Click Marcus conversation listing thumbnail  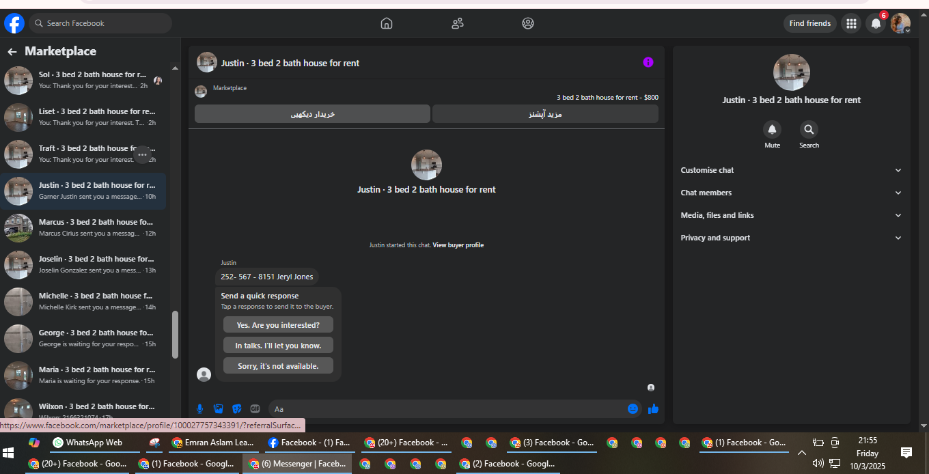(18, 228)
